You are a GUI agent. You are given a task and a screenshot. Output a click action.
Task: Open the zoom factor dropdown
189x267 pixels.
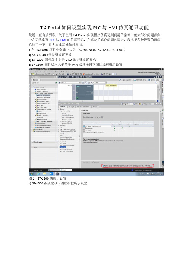coord(106,83)
